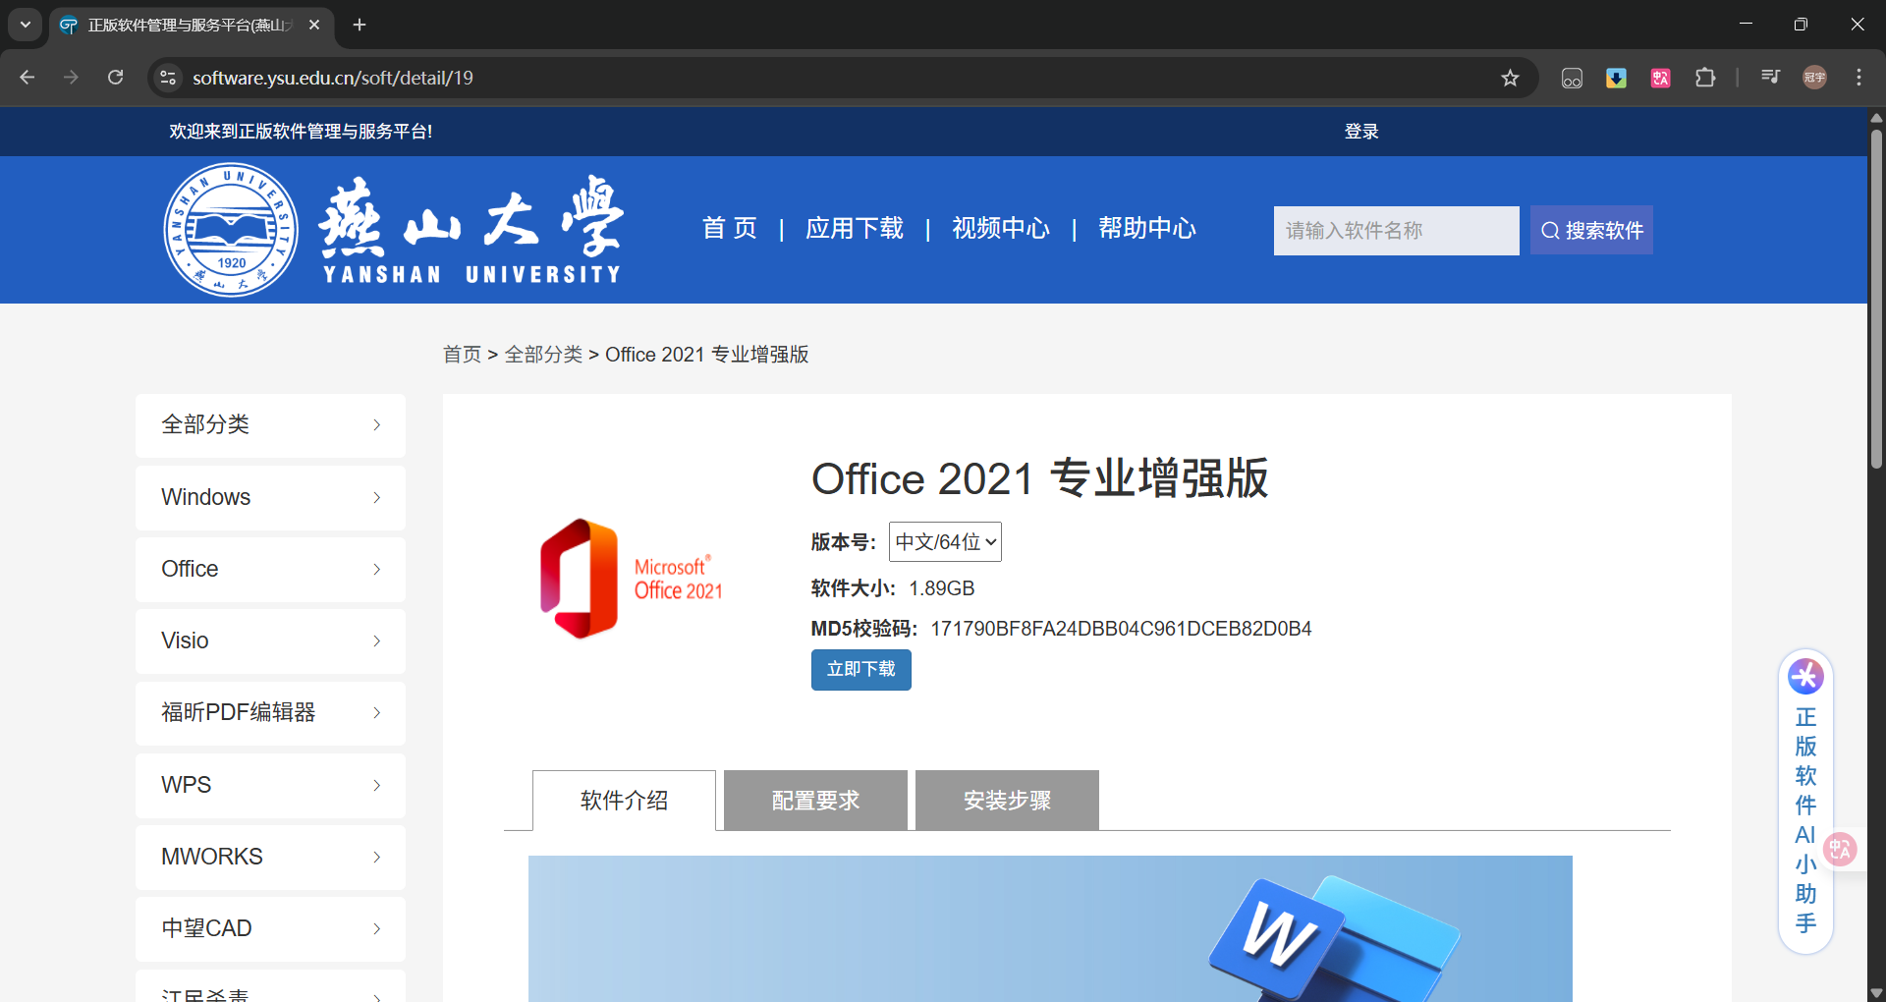Expand the Visio sidebar category
1886x1002 pixels.
tap(269, 640)
